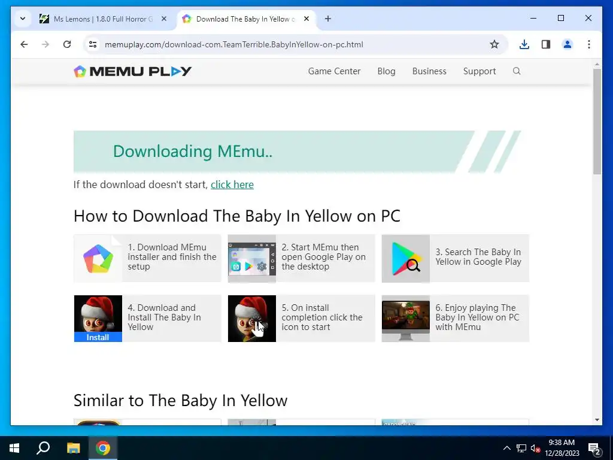The image size is (613, 460).
Task: Open the Support menu item
Action: [480, 71]
